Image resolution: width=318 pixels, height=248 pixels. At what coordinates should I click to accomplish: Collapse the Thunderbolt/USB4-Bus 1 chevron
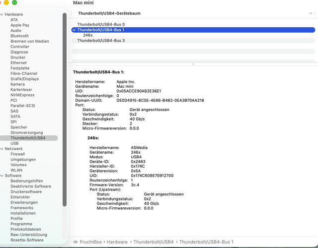(74, 30)
